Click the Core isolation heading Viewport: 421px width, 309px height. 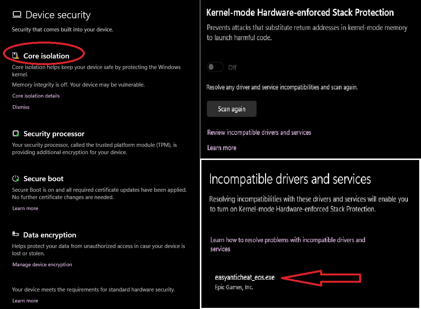[x=46, y=56]
